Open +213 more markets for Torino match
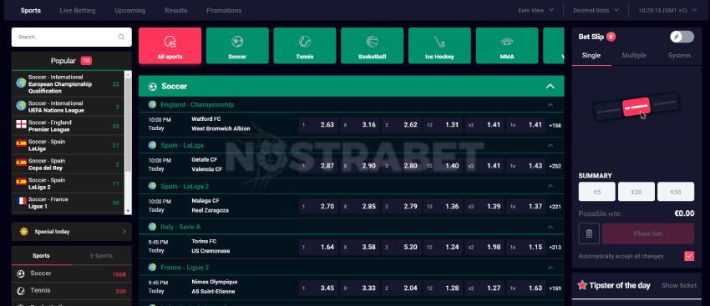The width and height of the screenshot is (710, 306). [555, 248]
